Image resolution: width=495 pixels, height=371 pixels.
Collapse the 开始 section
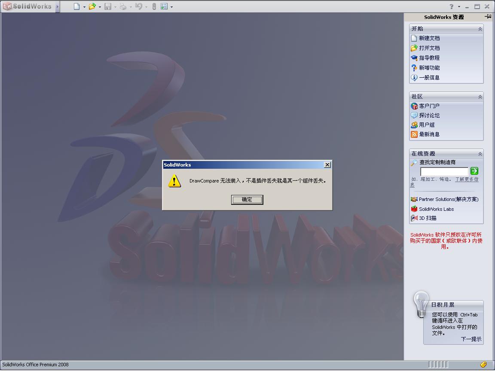click(480, 29)
